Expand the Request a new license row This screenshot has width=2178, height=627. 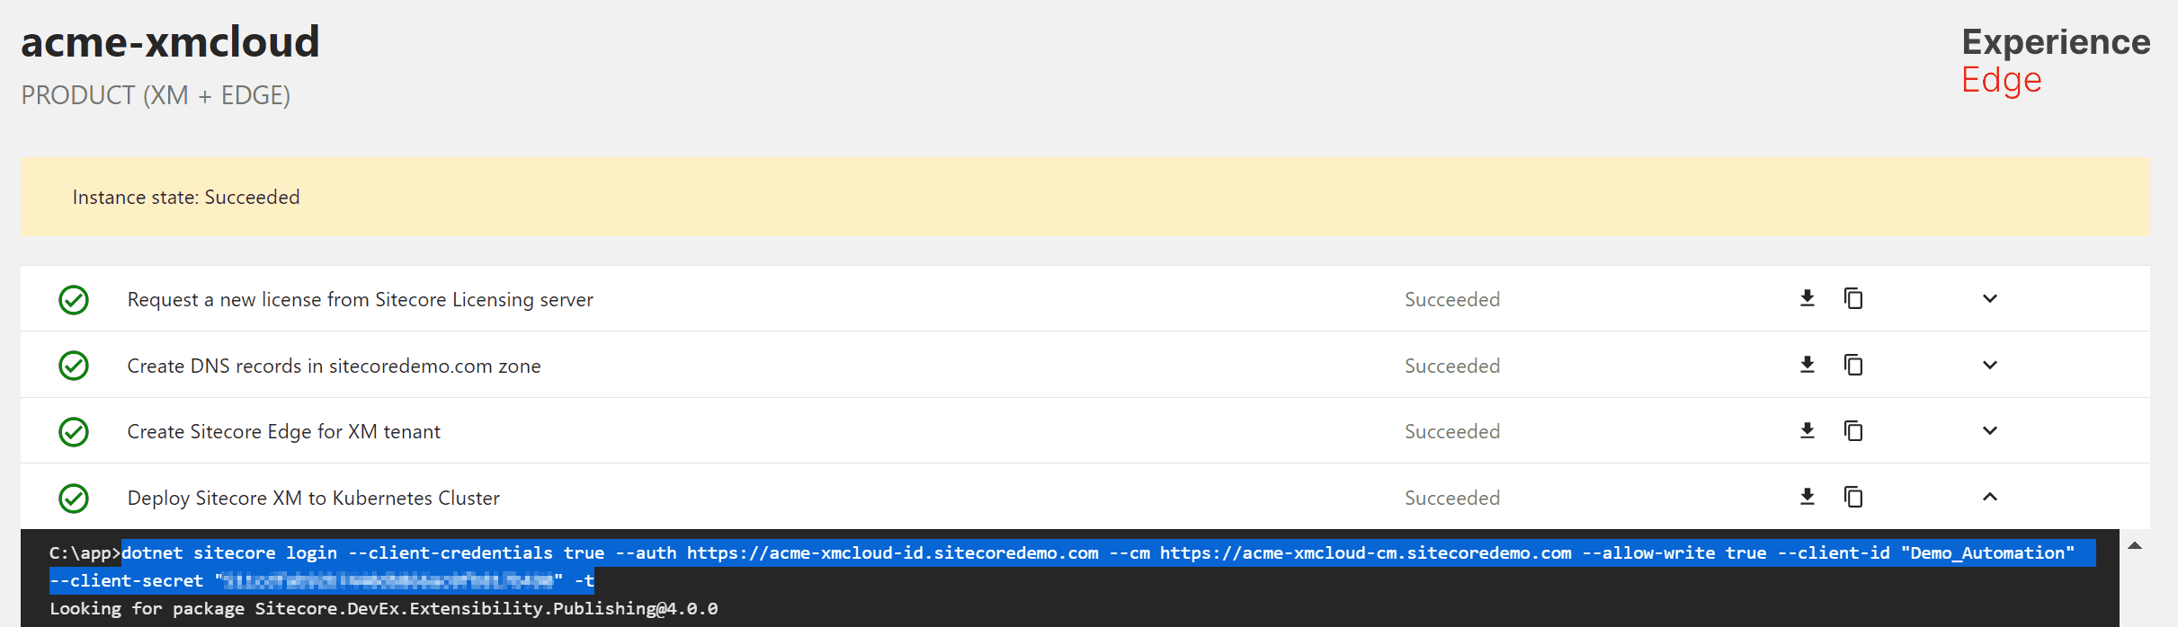tap(1989, 299)
